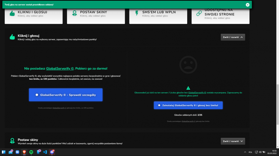This screenshot has width=279, height=156.
Task: Open GlobalServerify link in vote limit warning
Action: click(x=197, y=93)
